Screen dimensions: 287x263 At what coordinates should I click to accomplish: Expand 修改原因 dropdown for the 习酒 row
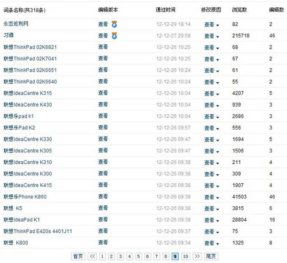[212, 36]
